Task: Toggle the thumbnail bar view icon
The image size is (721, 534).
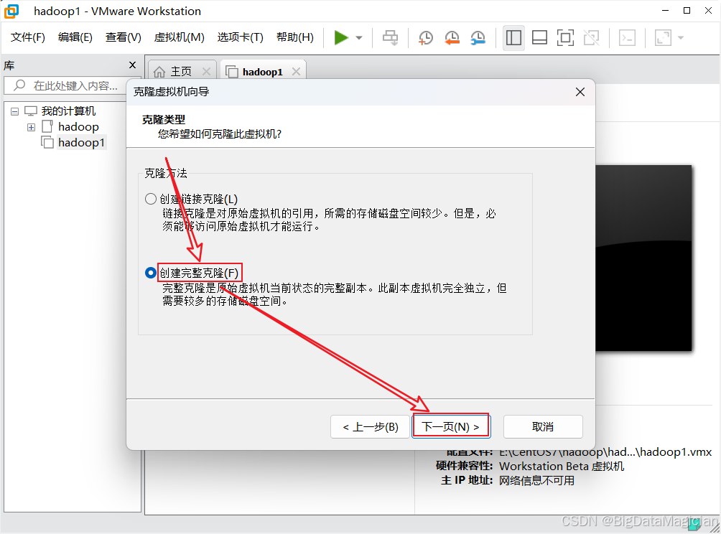Action: [539, 38]
